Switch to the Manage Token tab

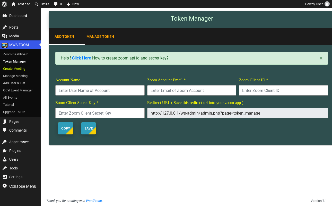(100, 37)
